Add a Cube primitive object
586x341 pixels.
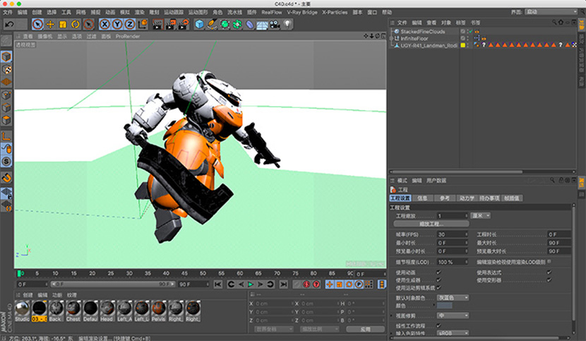[200, 25]
